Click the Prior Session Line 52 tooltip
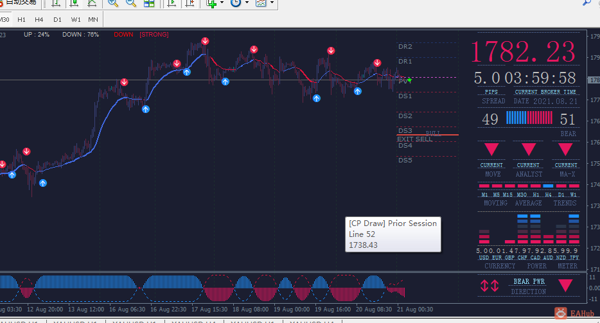 393,234
